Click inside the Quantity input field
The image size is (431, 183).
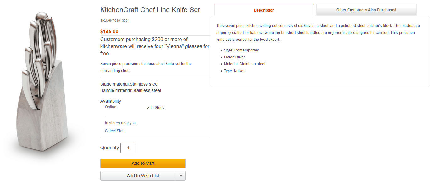pos(128,148)
